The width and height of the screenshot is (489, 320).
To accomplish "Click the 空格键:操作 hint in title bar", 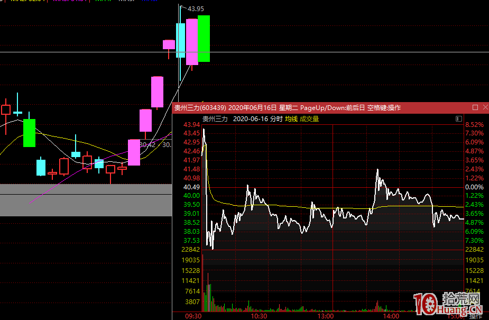I will [384, 108].
